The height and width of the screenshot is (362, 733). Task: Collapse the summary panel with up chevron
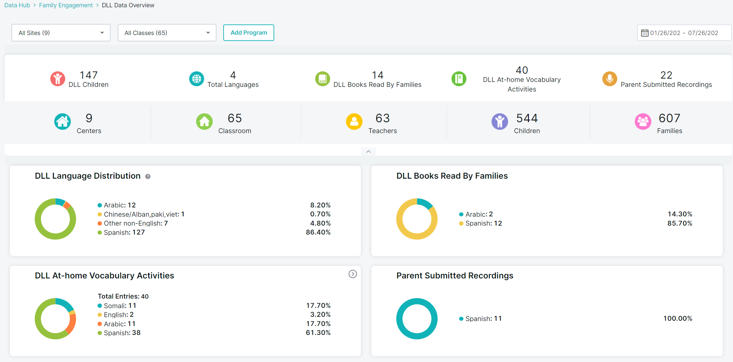[368, 152]
